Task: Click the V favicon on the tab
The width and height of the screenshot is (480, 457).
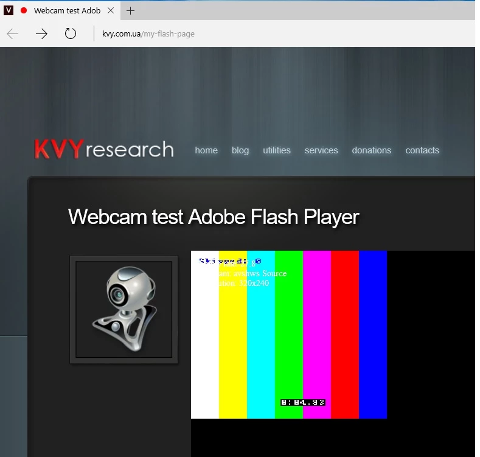Action: coord(9,10)
